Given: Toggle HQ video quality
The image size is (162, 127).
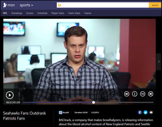Looking at the screenshot, I should point(142,94).
